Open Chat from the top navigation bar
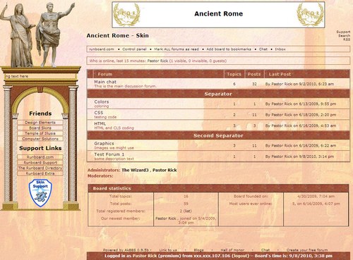The height and width of the screenshot is (260, 353). (263, 49)
